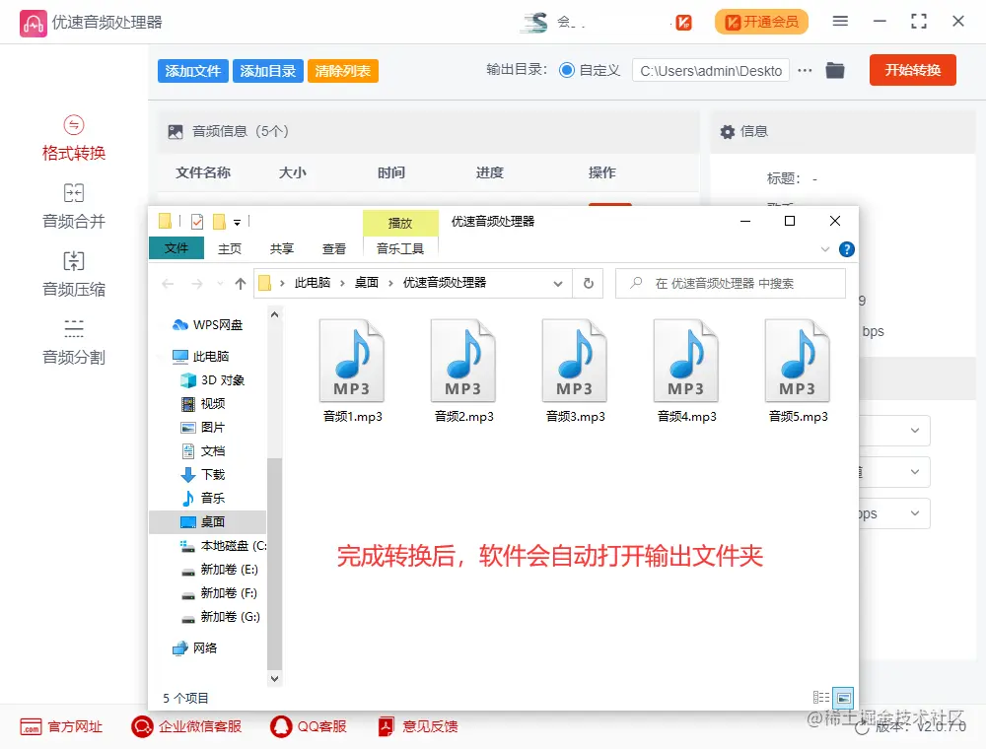Click the properties checkmark icon in Explorer title bar

[197, 221]
